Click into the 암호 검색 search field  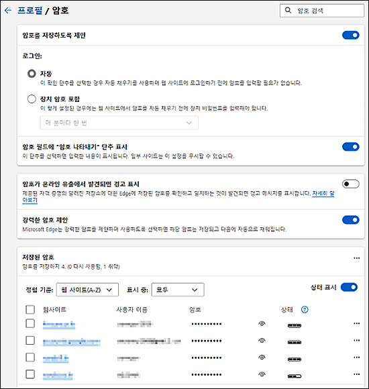[322, 11]
